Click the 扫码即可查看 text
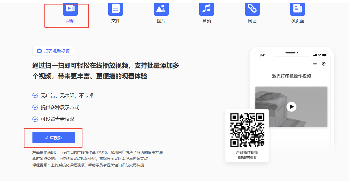Screen dimensions: 349x181 247,158
